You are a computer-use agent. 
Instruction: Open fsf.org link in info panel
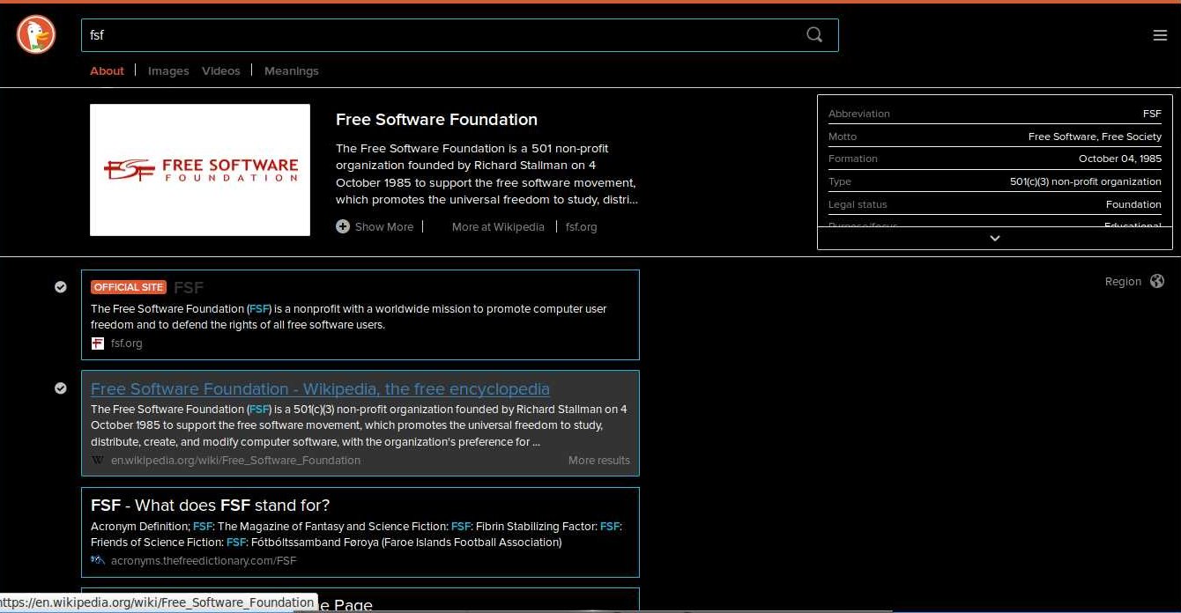tap(582, 226)
